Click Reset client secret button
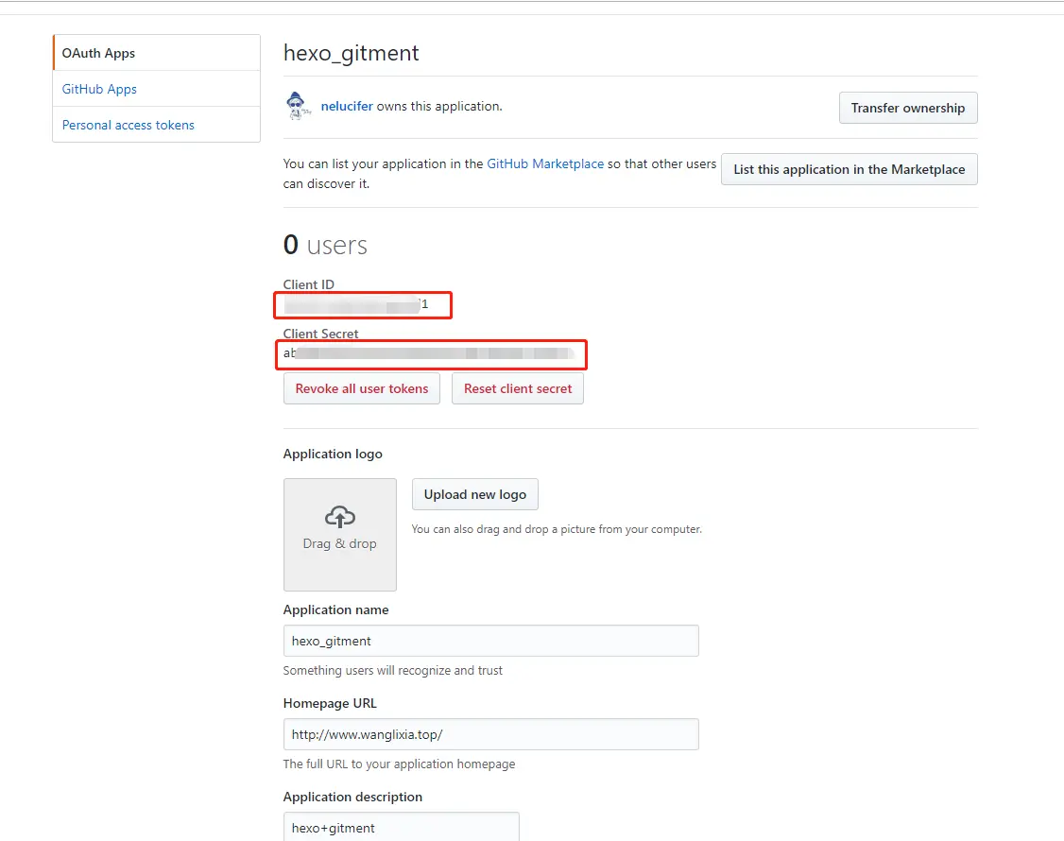This screenshot has height=841, width=1064. click(518, 389)
